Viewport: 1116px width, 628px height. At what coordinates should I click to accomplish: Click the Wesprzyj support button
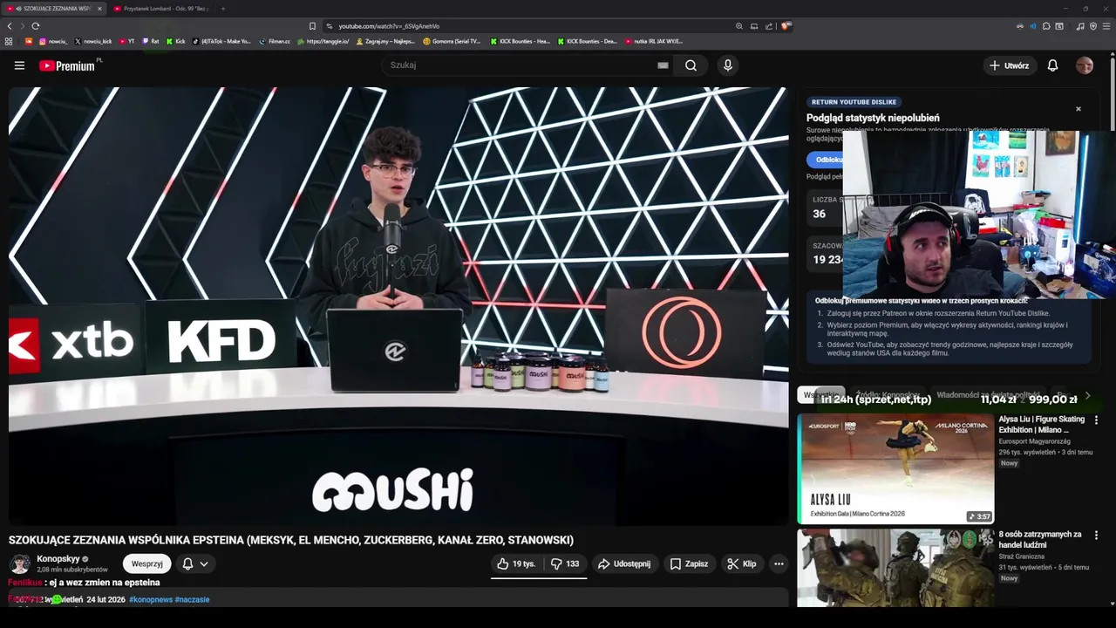tap(146, 564)
